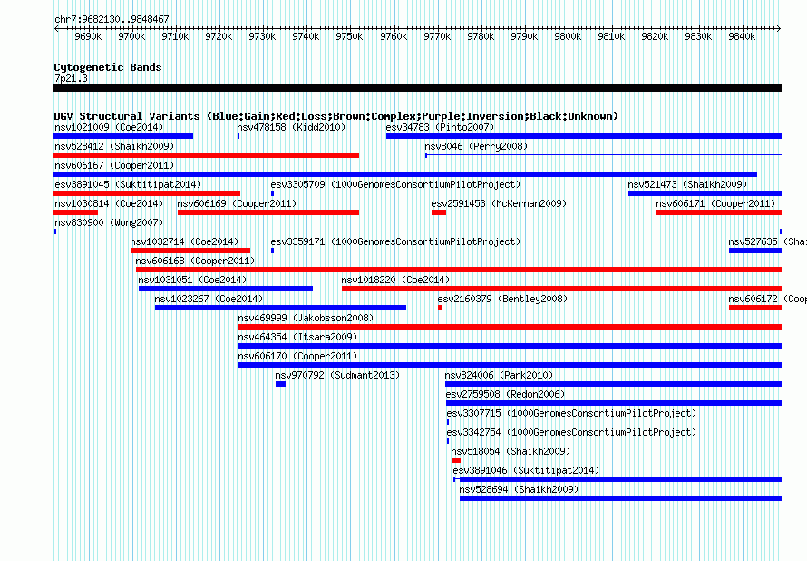Select the blue nsv606170 gain bar
Viewport: 807px width, 561px height.
click(510, 365)
